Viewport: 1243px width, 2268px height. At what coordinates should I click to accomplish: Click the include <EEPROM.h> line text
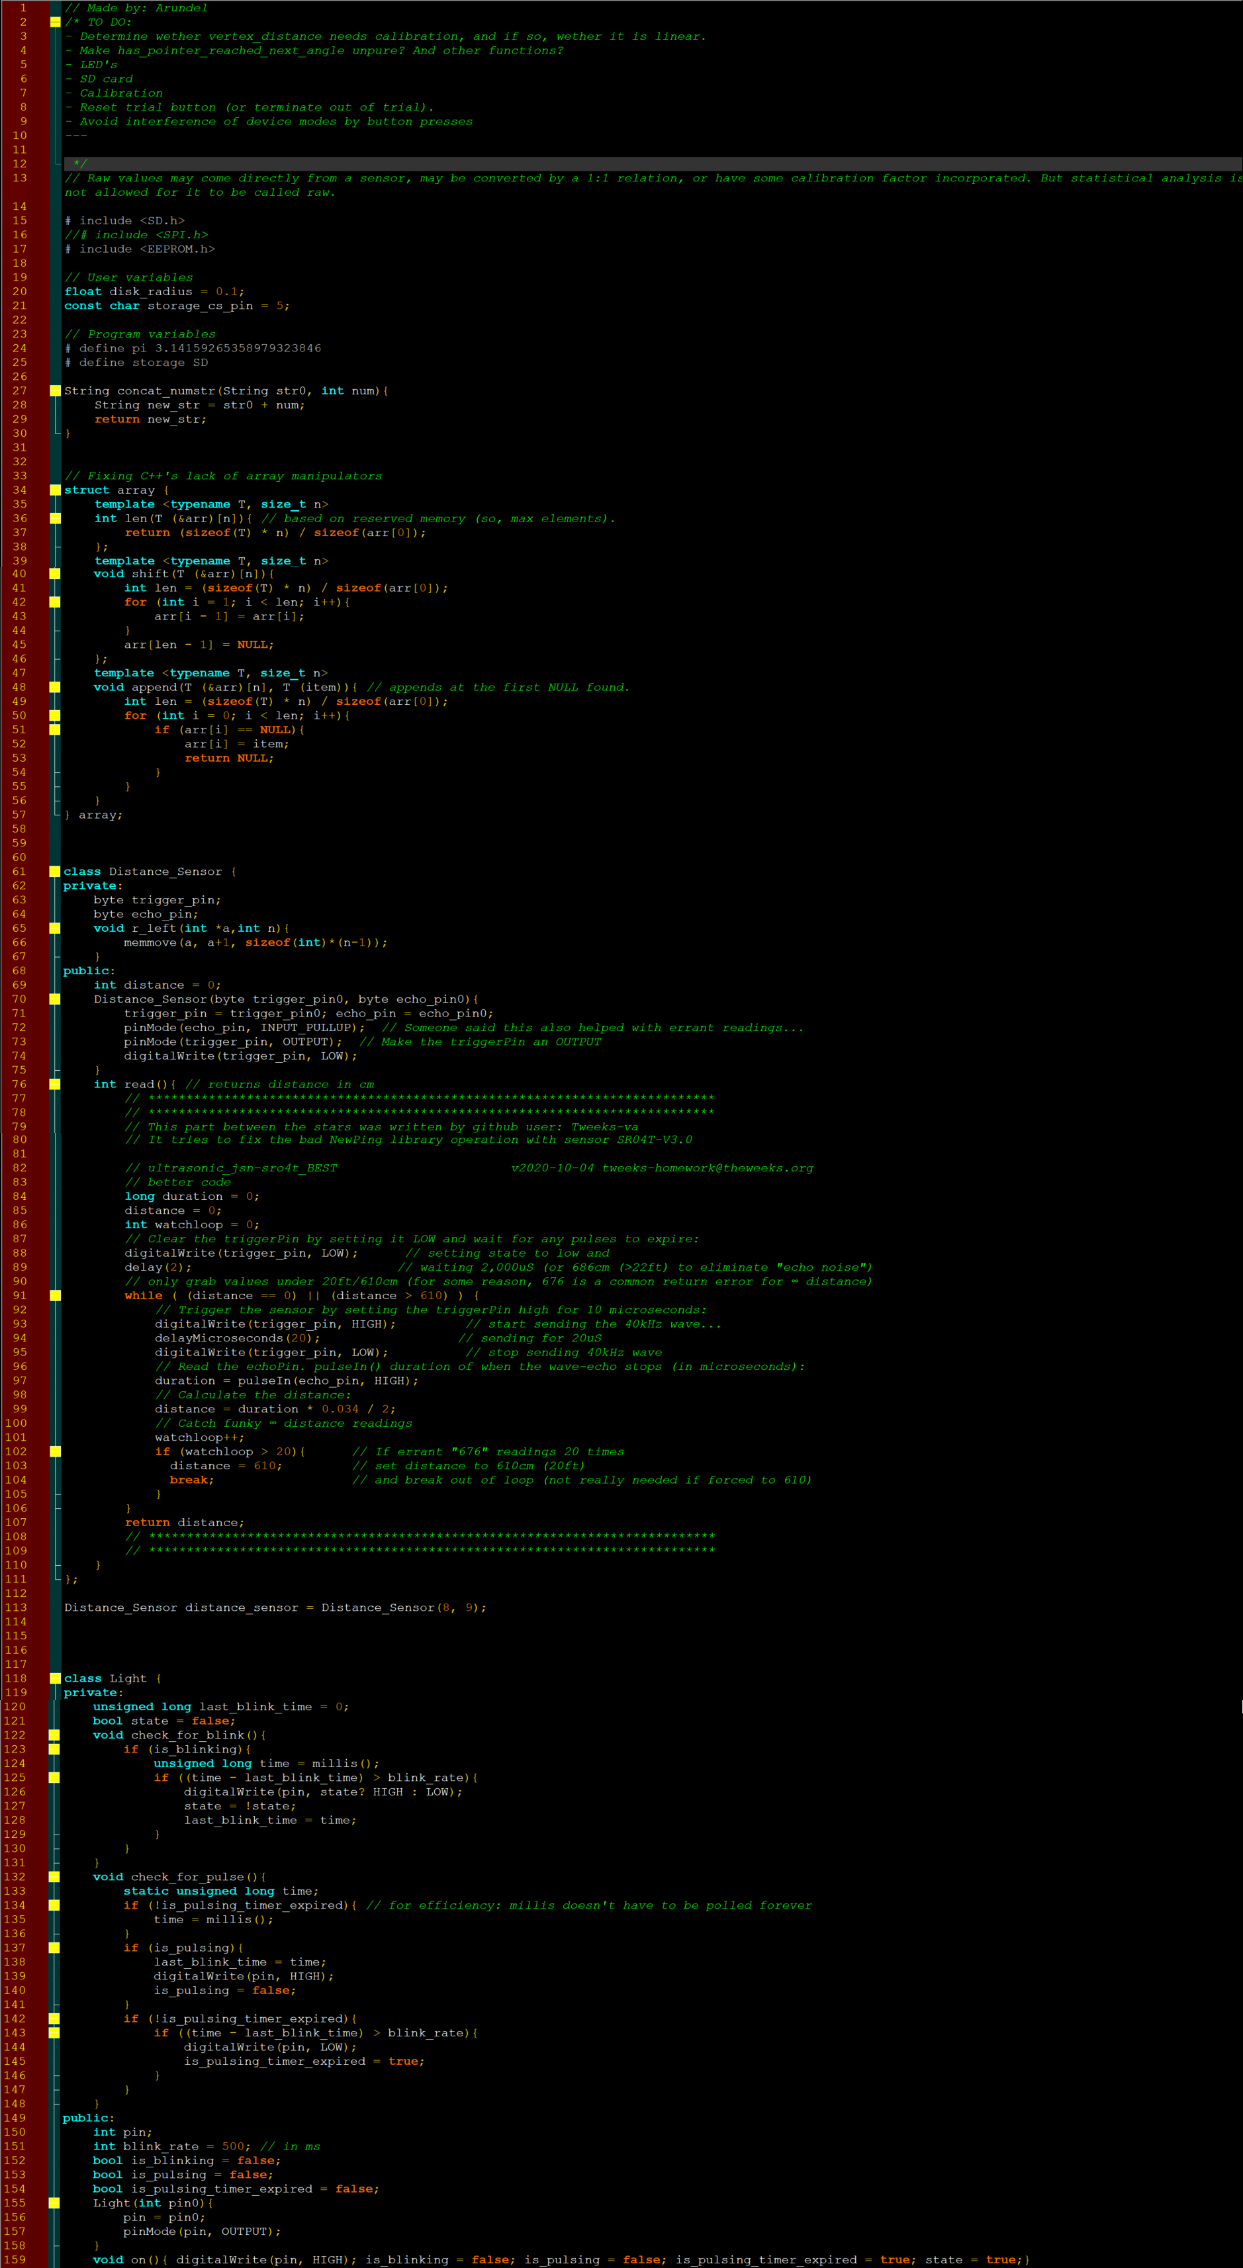pyautogui.click(x=146, y=249)
